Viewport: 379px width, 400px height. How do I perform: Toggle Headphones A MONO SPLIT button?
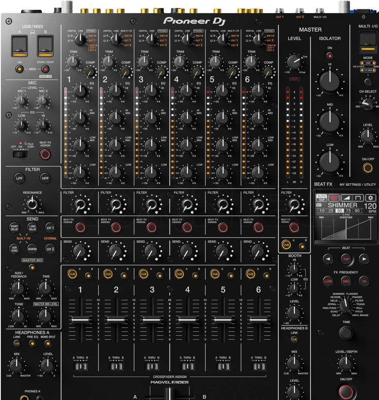pyautogui.click(x=48, y=343)
